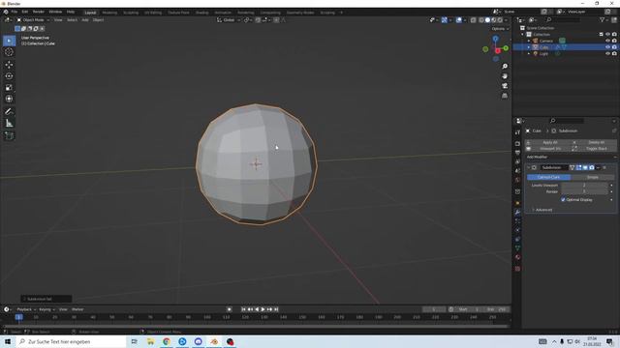Choose the Measure ruler tool
This screenshot has height=348, width=620.
tap(9, 123)
